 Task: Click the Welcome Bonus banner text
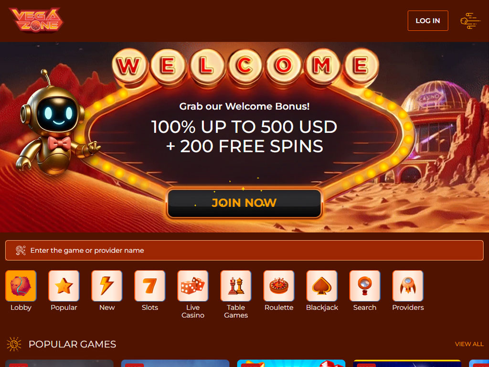pyautogui.click(x=244, y=107)
